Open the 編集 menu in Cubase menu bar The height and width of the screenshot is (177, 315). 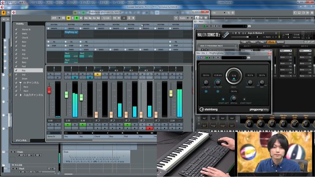tap(23, 3)
